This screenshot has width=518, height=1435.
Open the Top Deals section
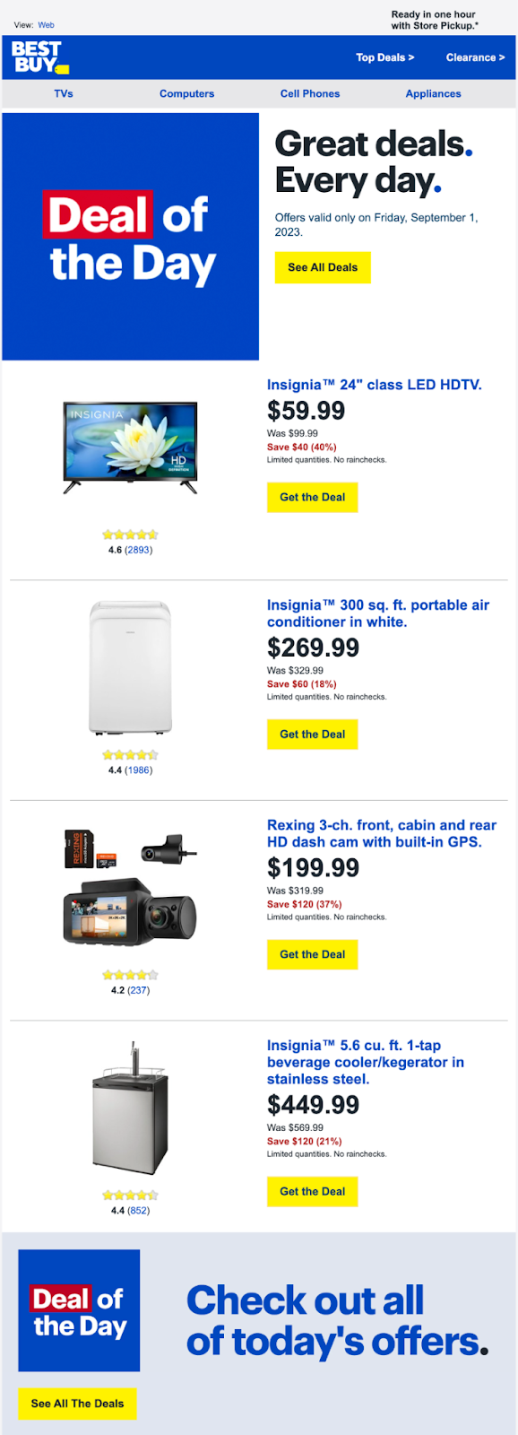pyautogui.click(x=384, y=57)
